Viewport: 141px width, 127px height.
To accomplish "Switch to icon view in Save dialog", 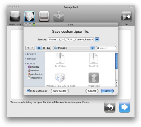I will click(39, 48).
